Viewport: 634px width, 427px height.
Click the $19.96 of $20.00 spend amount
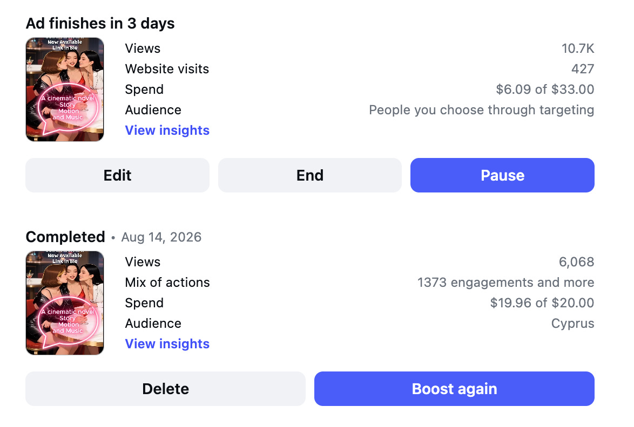[542, 302]
